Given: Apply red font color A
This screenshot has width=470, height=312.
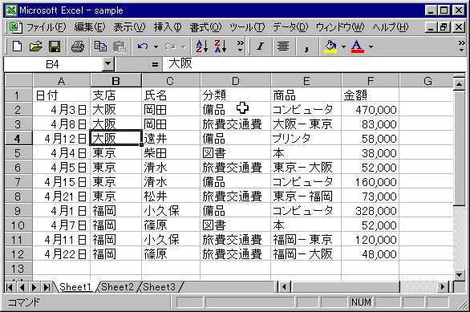Looking at the screenshot, I should click(358, 47).
